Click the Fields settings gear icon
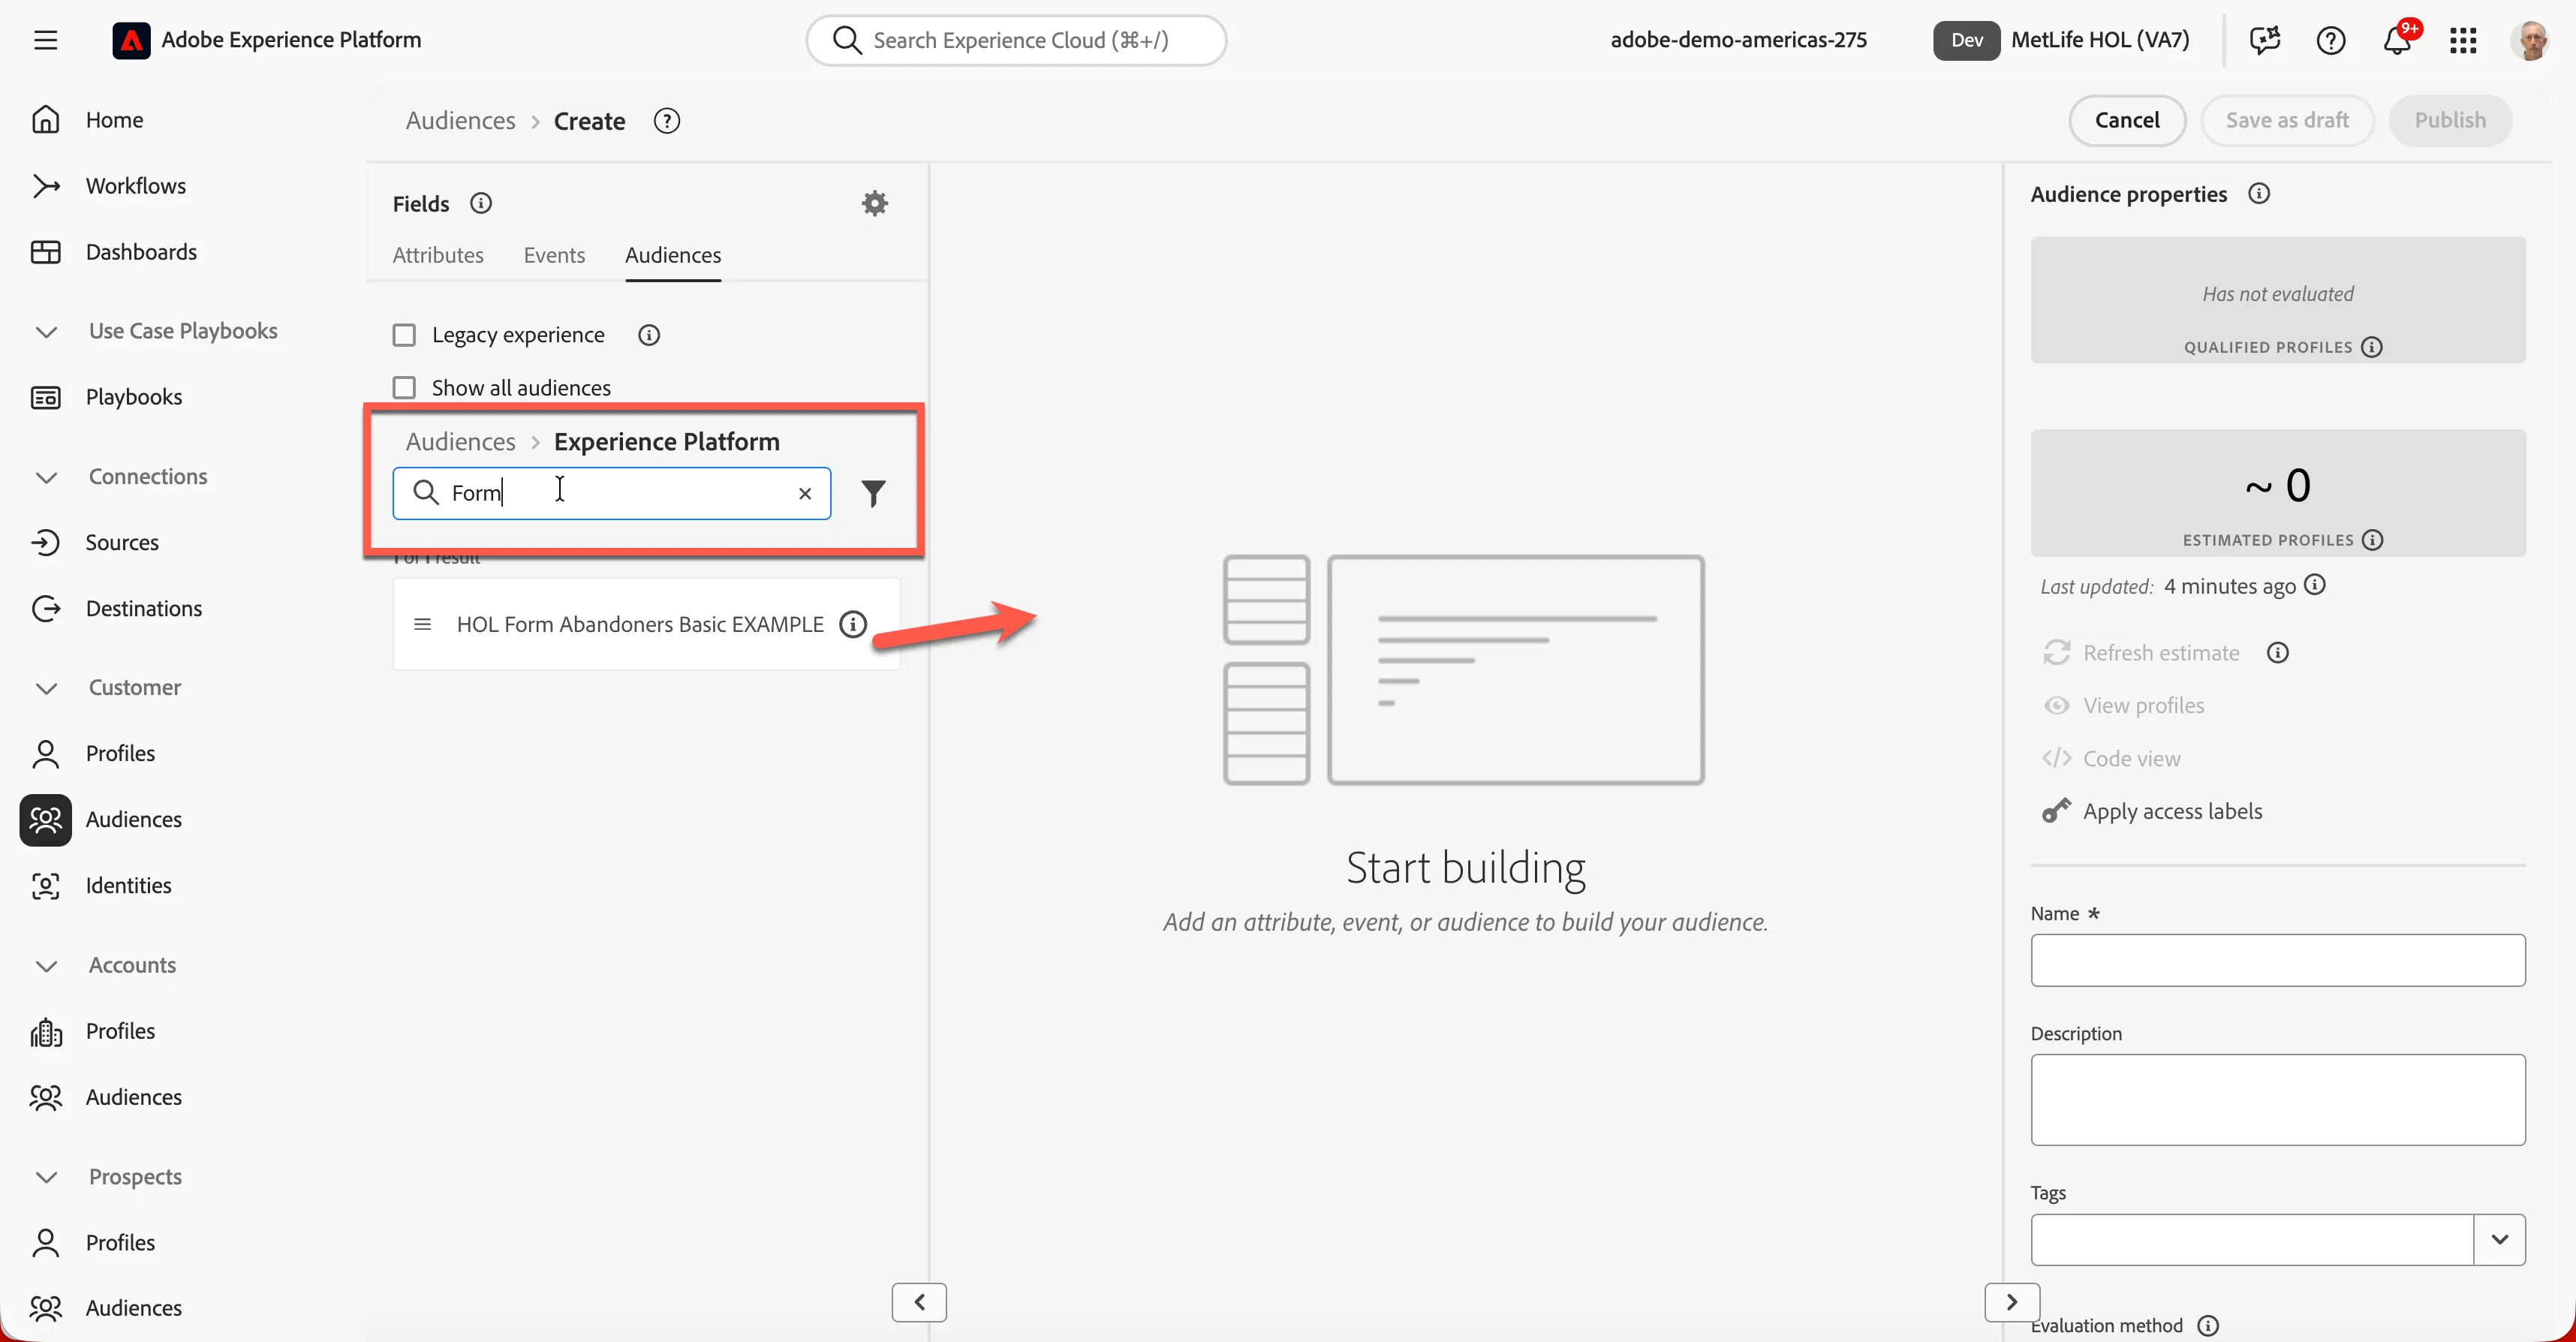The height and width of the screenshot is (1342, 2576). [875, 203]
